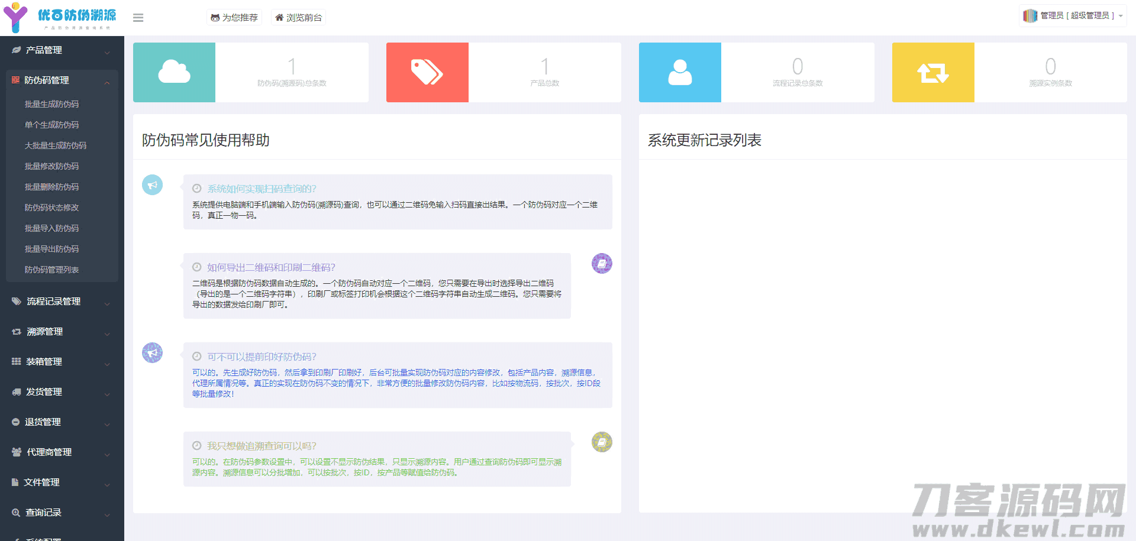This screenshot has height=541, width=1136.
Task: Click the blue user stat card icon
Action: point(680,72)
